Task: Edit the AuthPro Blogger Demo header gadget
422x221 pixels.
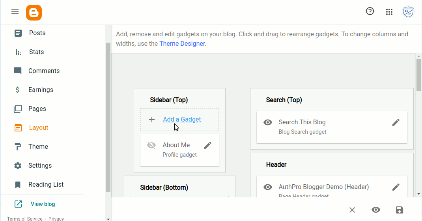Action: [396, 187]
